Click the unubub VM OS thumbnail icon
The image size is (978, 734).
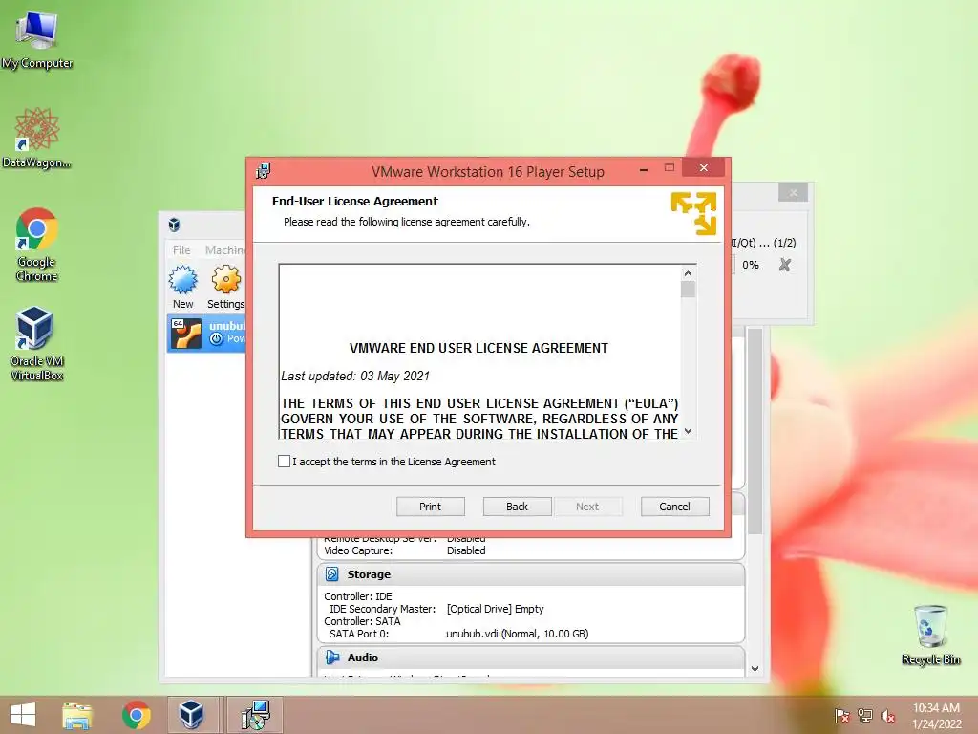click(186, 334)
